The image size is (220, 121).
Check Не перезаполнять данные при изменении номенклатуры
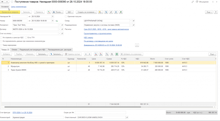pyautogui.click(x=1, y=41)
